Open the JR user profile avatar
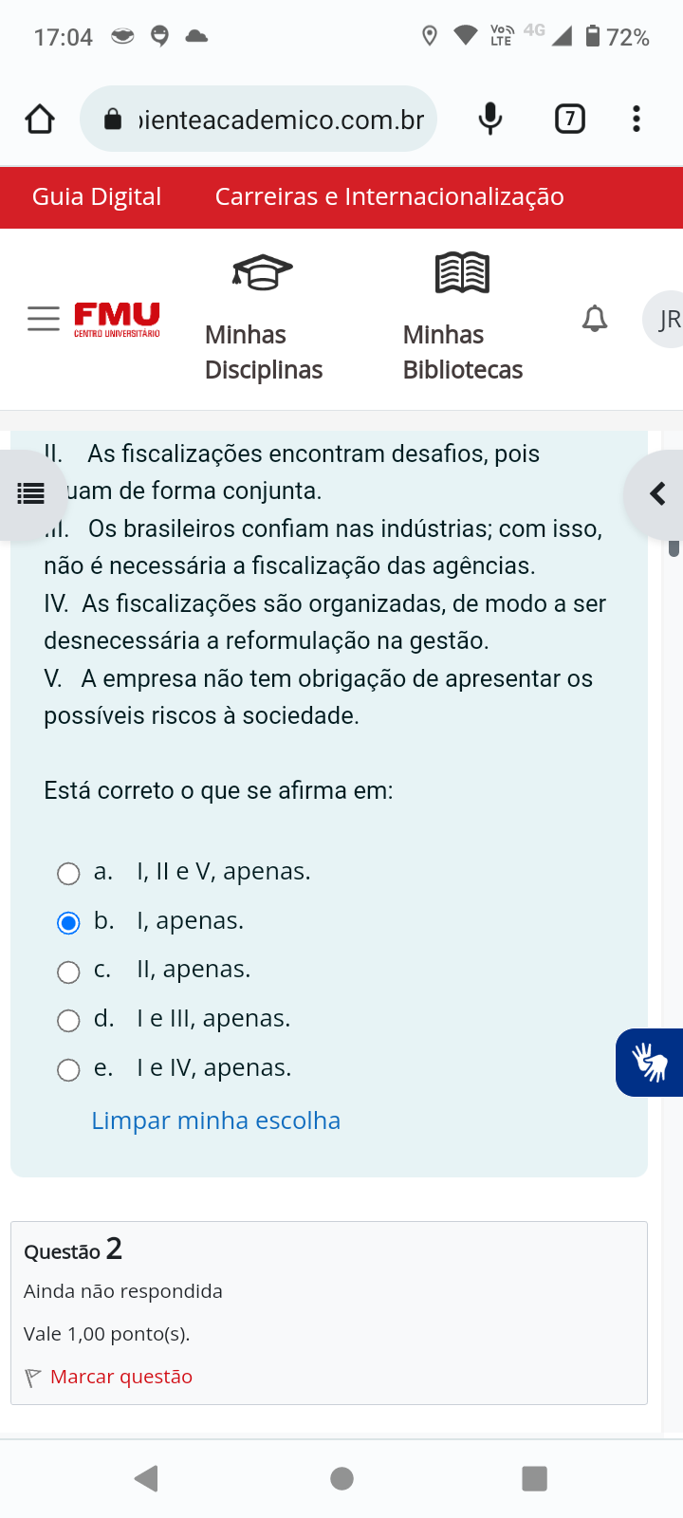The height and width of the screenshot is (1518, 683). (667, 319)
